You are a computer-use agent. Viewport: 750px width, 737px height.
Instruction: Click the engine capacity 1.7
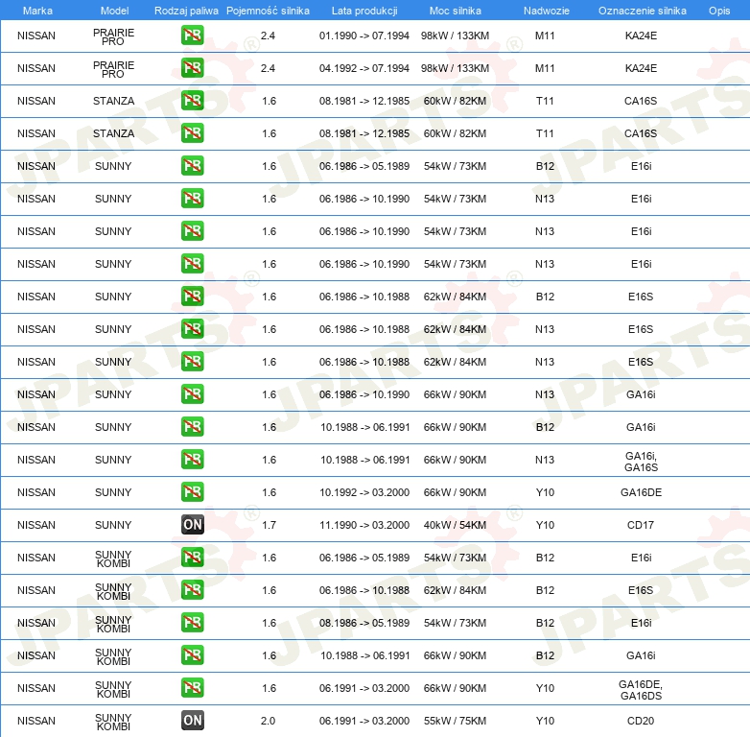[x=269, y=525]
